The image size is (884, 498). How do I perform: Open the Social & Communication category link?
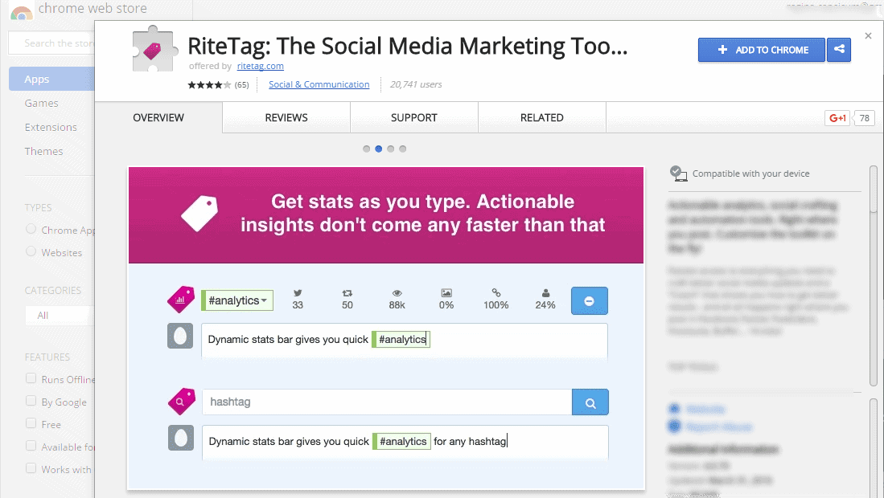coord(319,84)
